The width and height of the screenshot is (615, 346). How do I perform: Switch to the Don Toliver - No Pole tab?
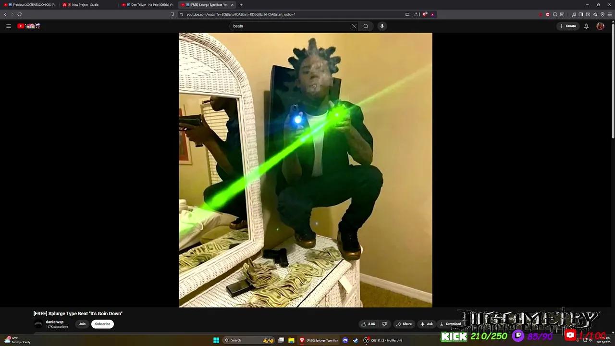[x=148, y=5]
